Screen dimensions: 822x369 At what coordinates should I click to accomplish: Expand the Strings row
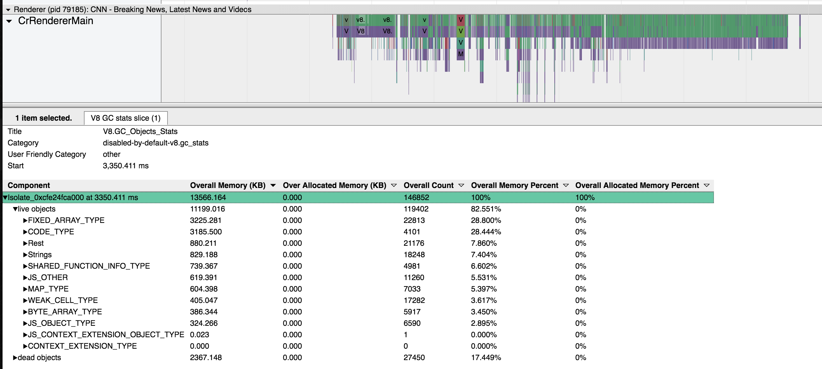coord(25,255)
